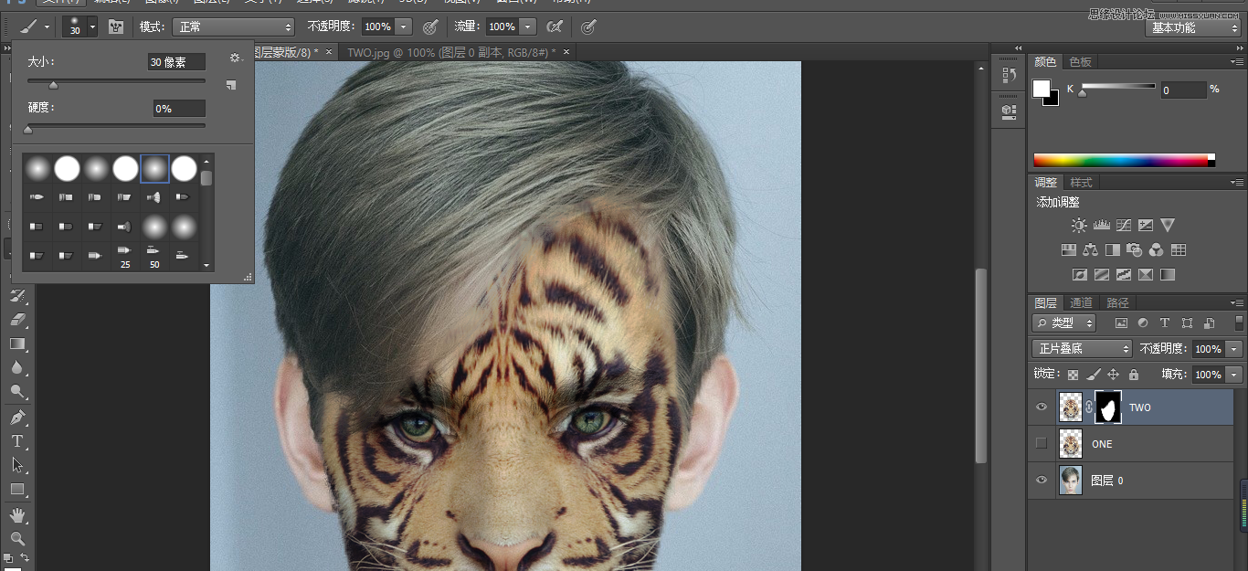Screen dimensions: 1248x571
Task: Add a Curves adjustment
Action: 1123,225
